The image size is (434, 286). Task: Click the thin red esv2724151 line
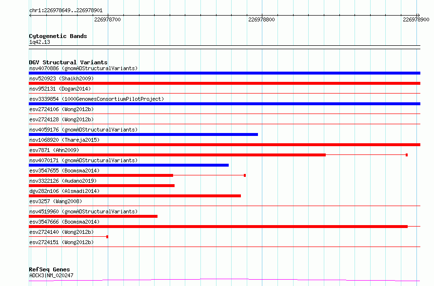(x=224, y=247)
